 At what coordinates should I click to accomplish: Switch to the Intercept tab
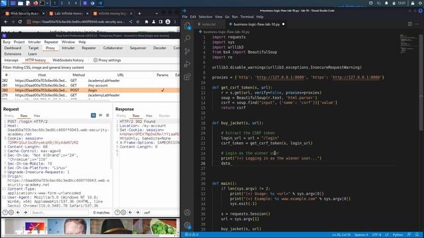(11, 60)
